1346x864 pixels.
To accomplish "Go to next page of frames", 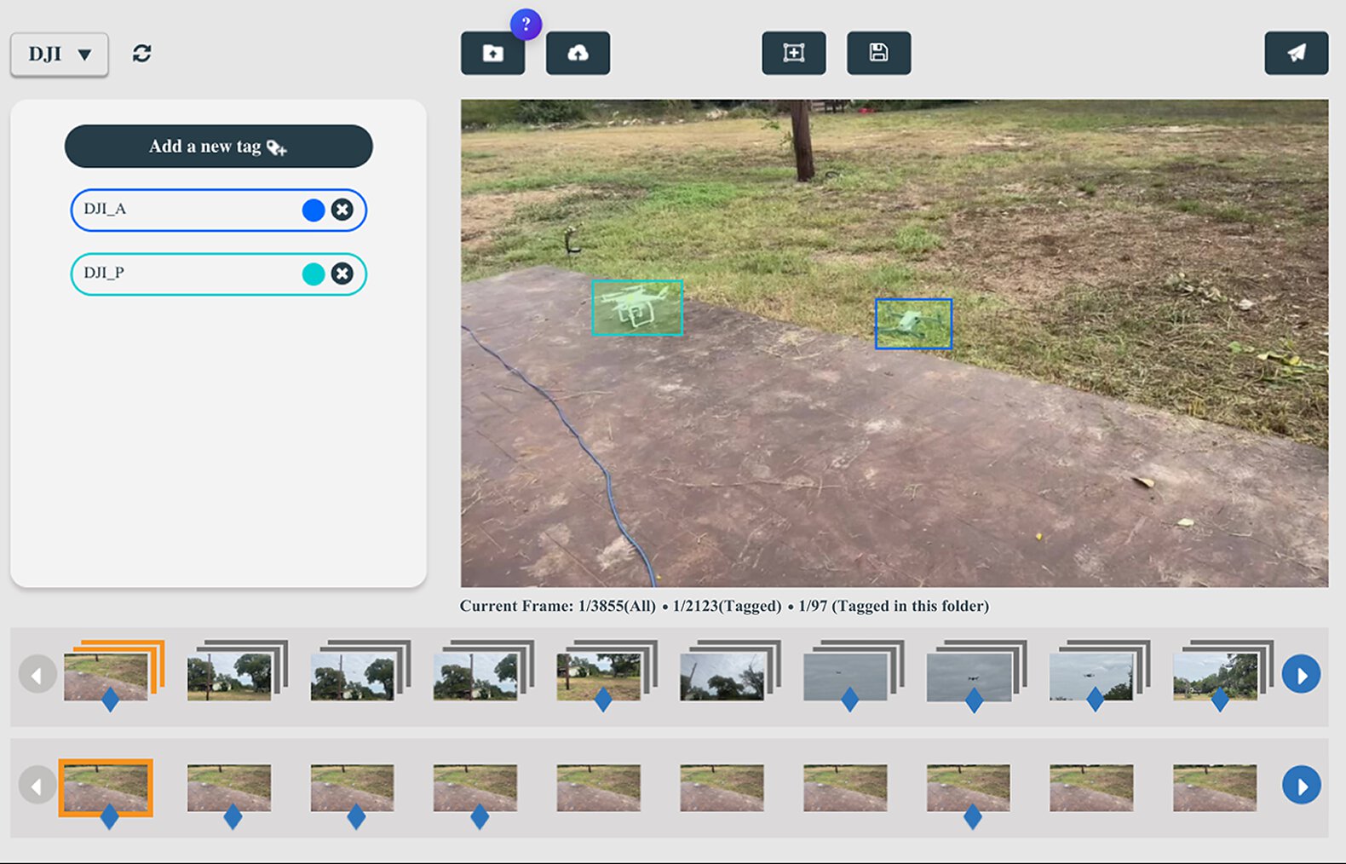I will coord(1301,785).
